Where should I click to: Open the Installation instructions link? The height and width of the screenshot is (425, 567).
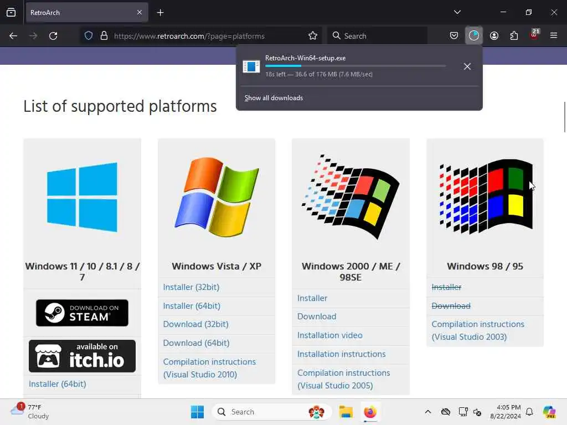click(341, 354)
